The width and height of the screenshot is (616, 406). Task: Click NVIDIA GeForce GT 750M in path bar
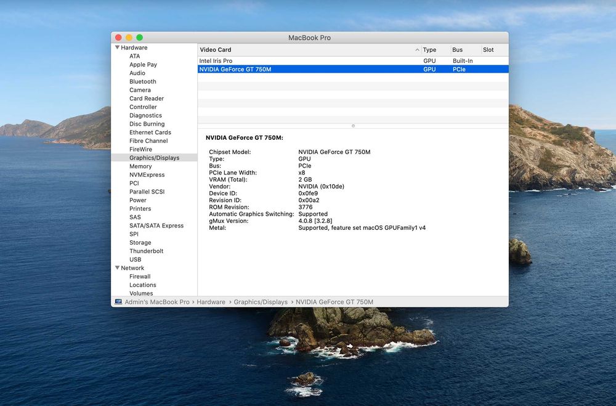point(334,302)
